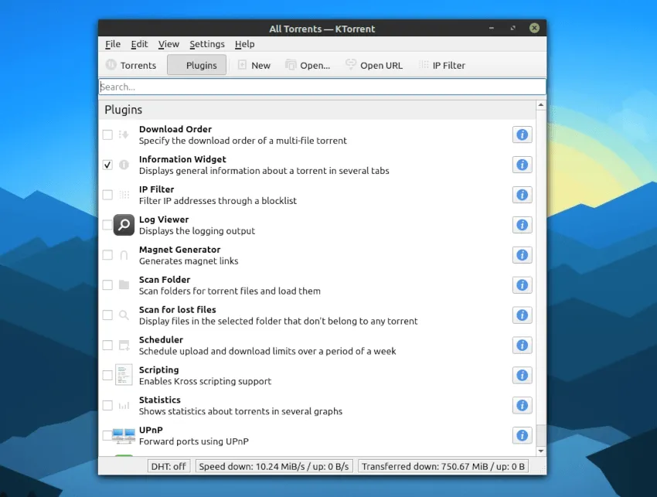Image resolution: width=657 pixels, height=497 pixels.
Task: Enable the IP Filter plugin checkbox
Action: pyautogui.click(x=107, y=195)
